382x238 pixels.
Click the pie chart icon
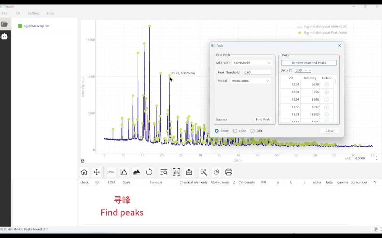[216, 172]
